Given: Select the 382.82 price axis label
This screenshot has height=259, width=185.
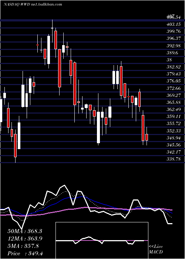Looking at the screenshot, I should pyautogui.click(x=174, y=67).
